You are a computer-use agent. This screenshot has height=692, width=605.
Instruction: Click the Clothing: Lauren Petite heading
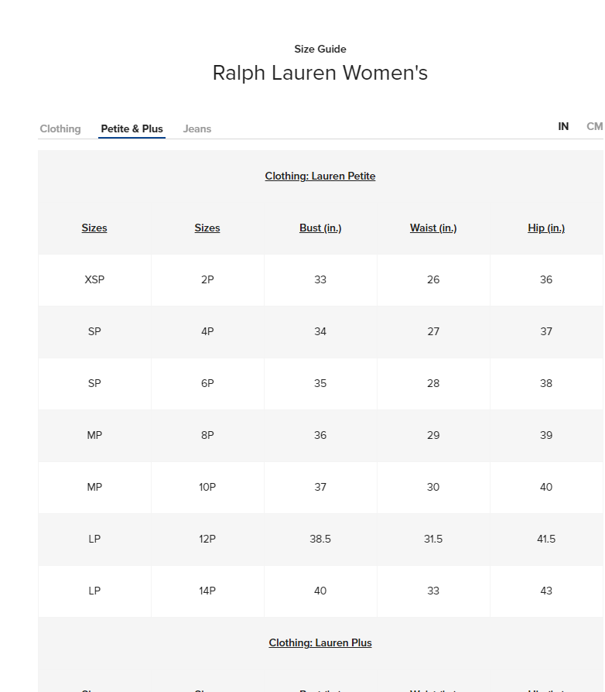pos(320,176)
